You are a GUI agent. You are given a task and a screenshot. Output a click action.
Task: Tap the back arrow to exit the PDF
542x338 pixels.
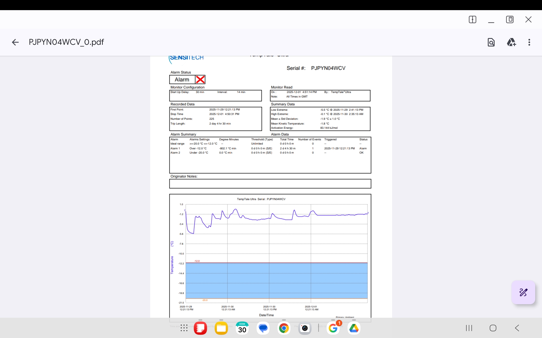coord(15,42)
